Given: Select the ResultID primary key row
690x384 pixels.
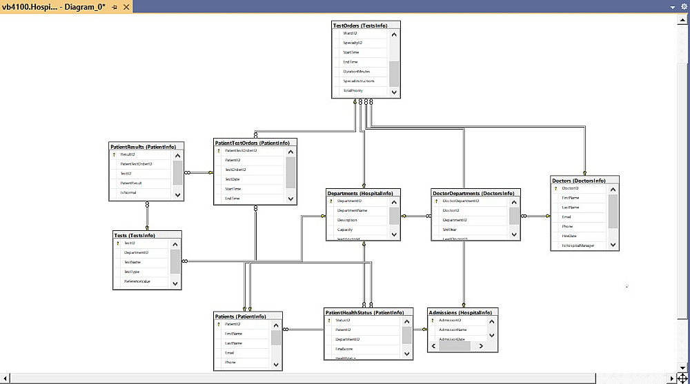Looking at the screenshot, I should (141, 154).
